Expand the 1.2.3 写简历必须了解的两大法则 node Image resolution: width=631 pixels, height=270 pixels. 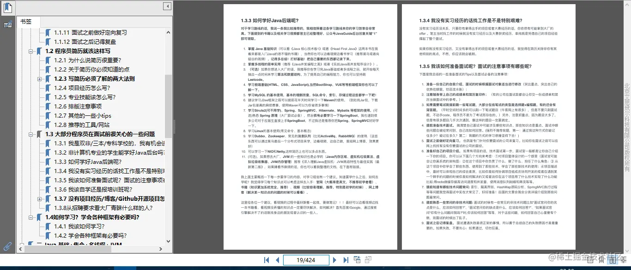click(40, 79)
